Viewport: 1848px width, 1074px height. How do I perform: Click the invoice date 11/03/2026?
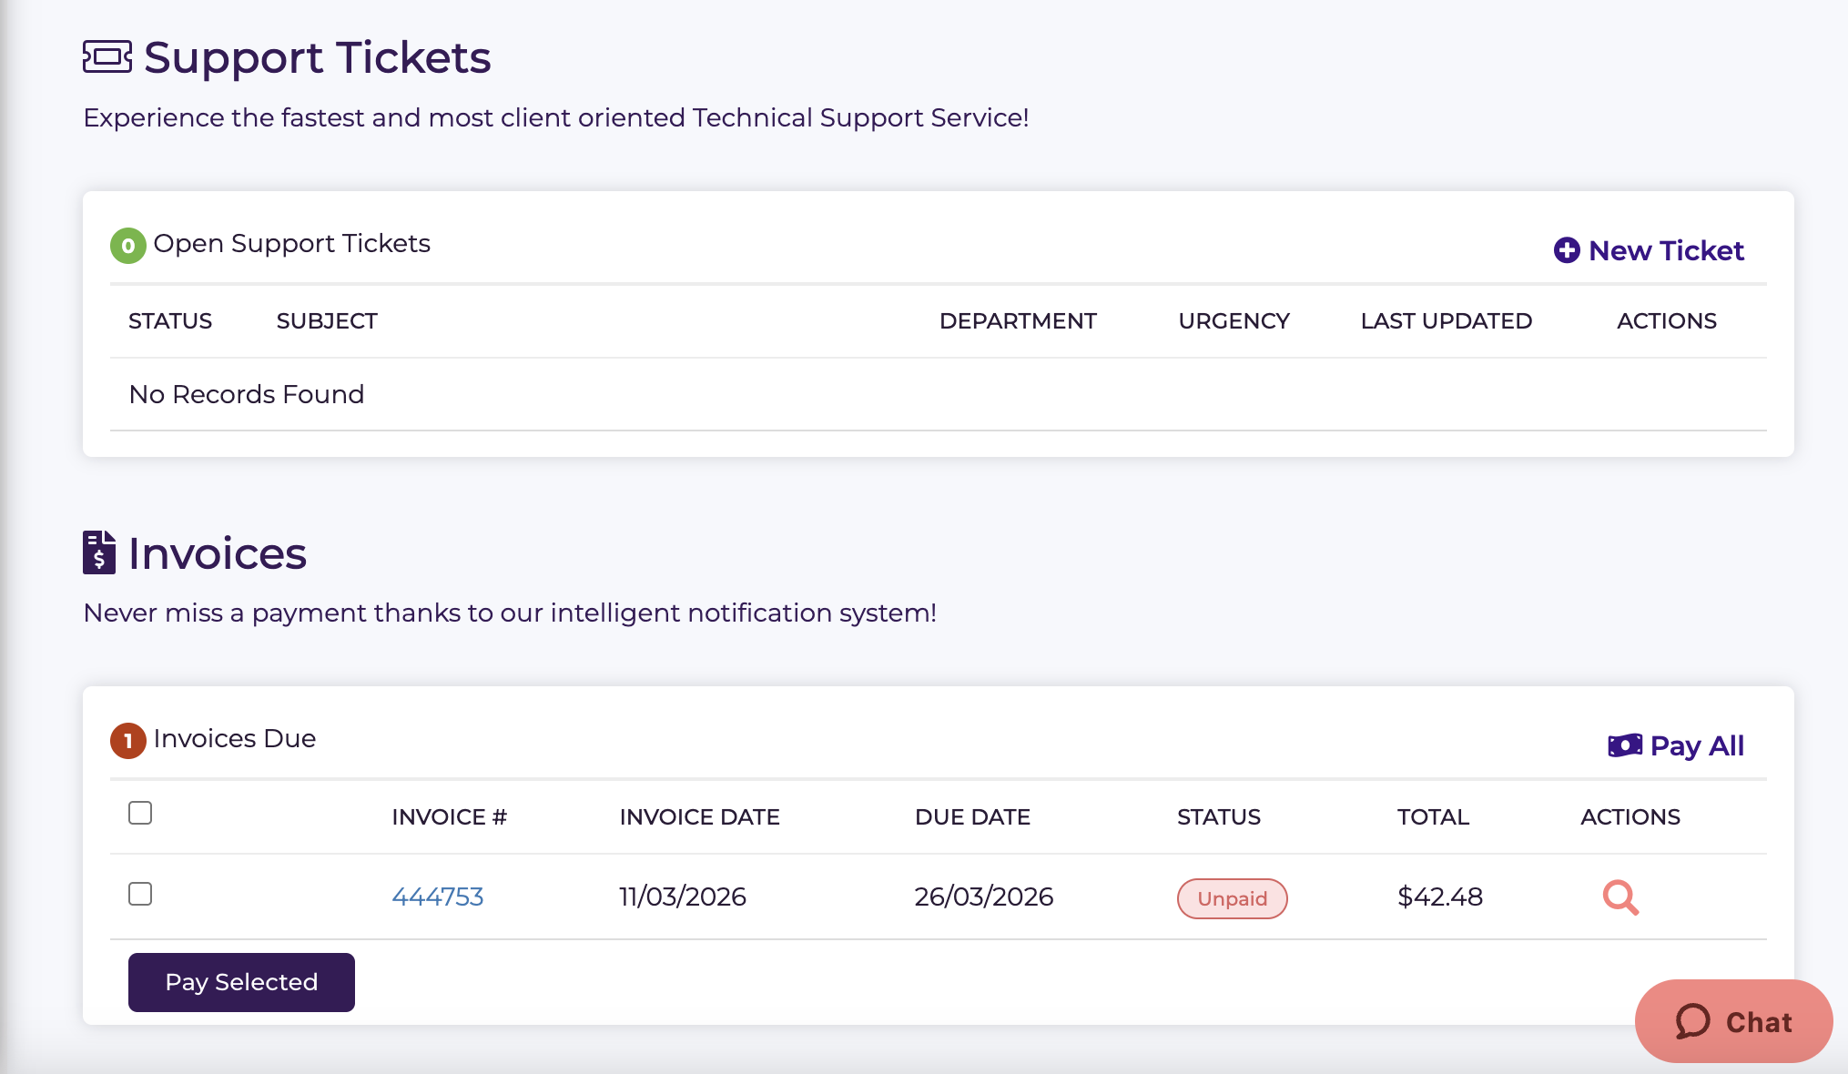[683, 897]
